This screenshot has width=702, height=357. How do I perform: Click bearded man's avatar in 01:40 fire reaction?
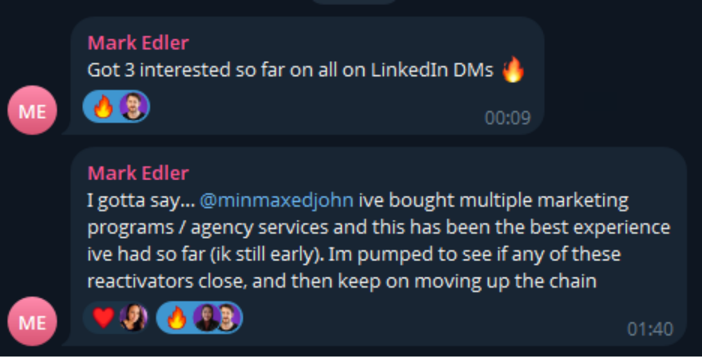227,318
